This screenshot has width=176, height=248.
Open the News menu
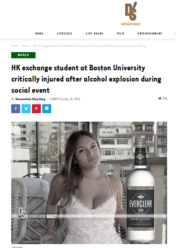pos(39,34)
